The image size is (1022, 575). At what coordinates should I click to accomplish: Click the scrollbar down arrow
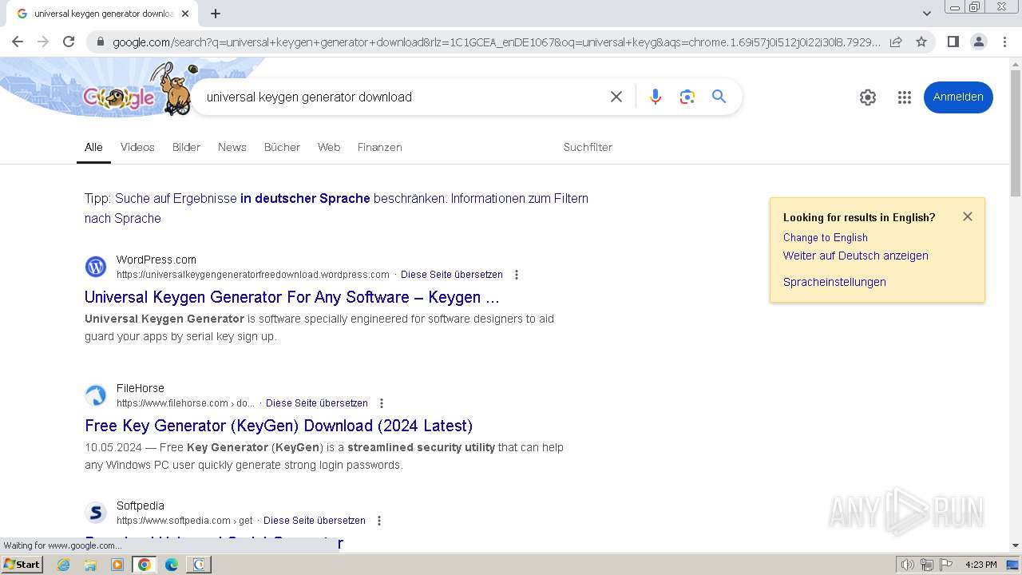coord(1016,545)
